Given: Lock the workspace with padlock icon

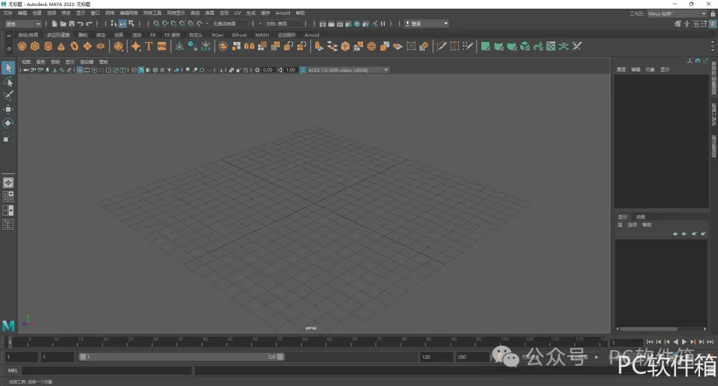Looking at the screenshot, I should point(713,13).
